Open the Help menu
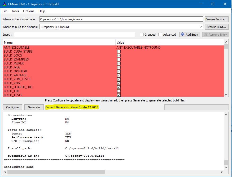This screenshot has height=177, width=232. [x=42, y=11]
